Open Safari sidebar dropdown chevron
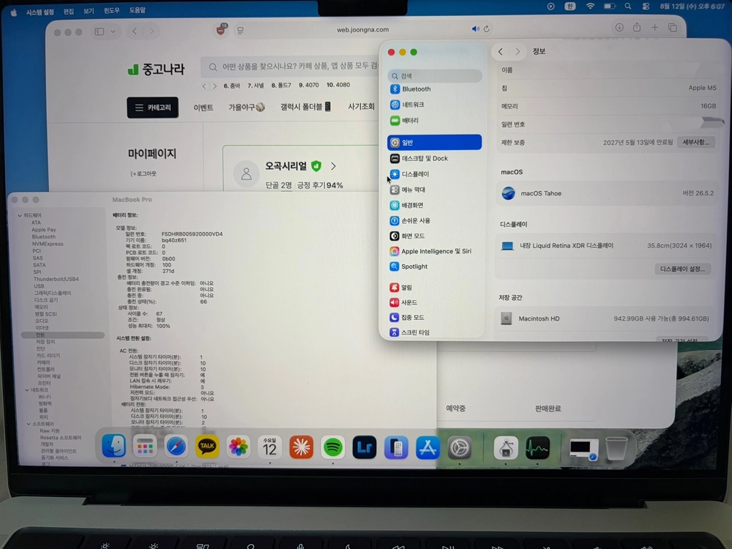This screenshot has width=732, height=549. coord(113,31)
